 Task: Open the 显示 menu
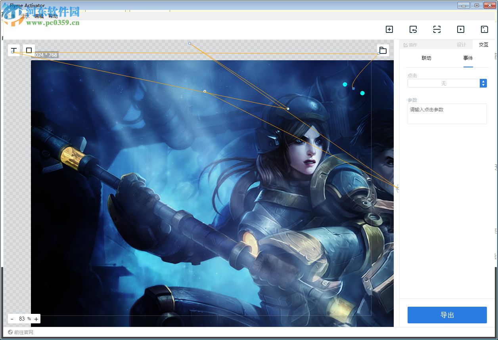click(25, 16)
